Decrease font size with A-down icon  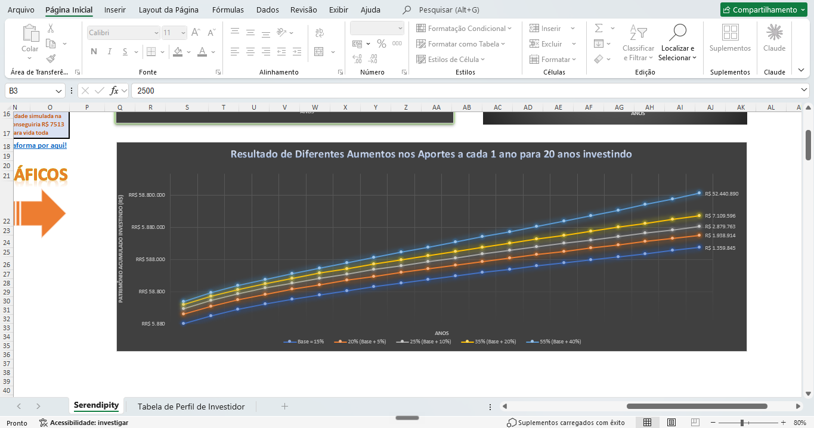coord(211,33)
